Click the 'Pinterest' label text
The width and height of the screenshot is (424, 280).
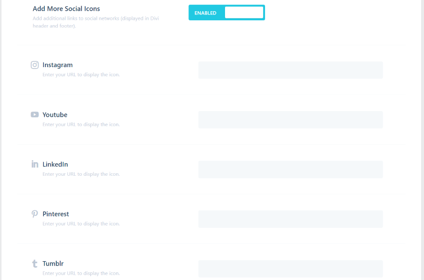(x=56, y=214)
